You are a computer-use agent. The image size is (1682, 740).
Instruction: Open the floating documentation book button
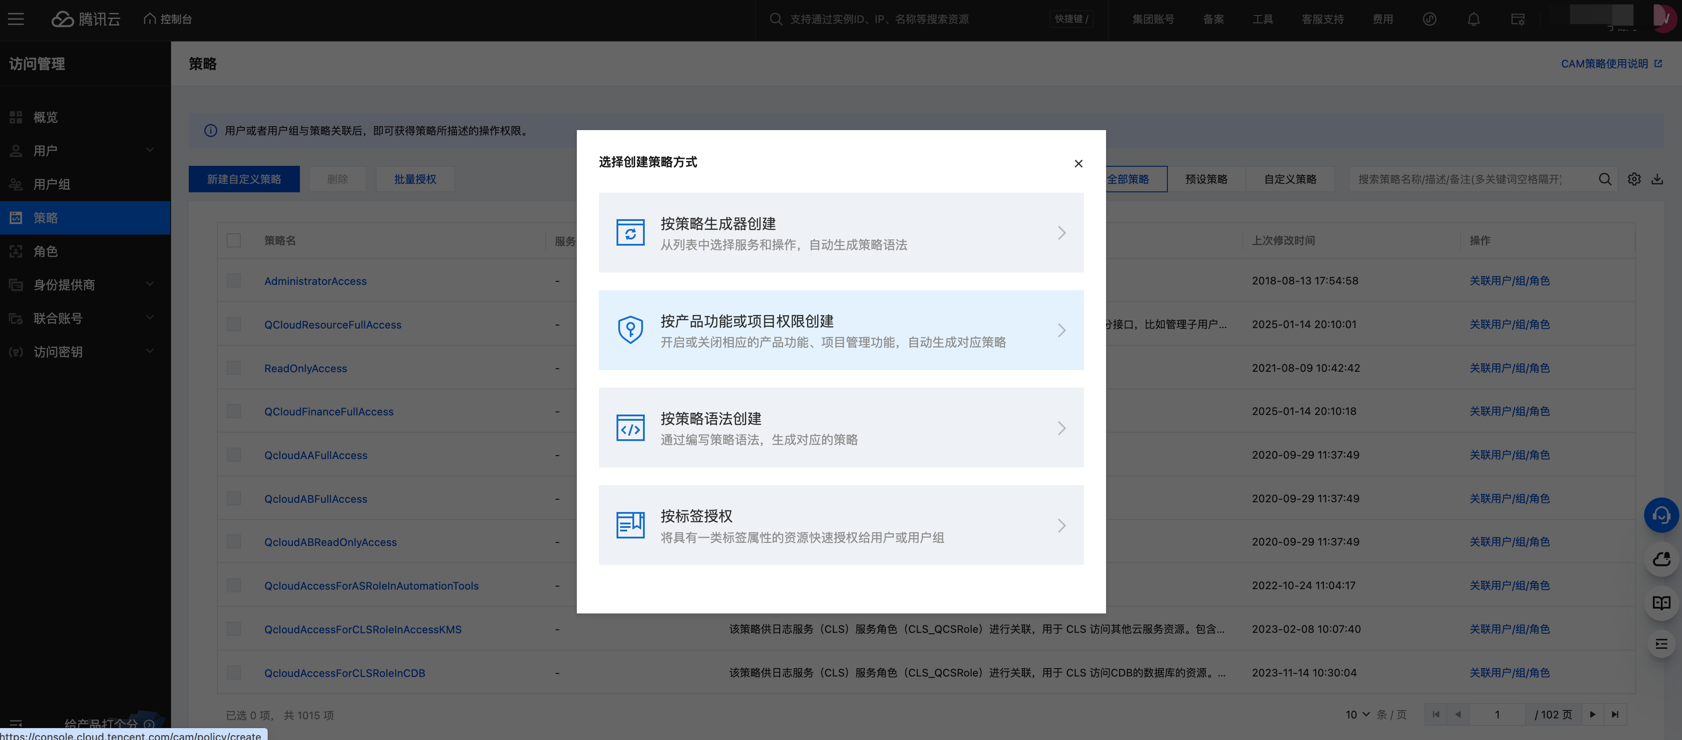pos(1661,603)
